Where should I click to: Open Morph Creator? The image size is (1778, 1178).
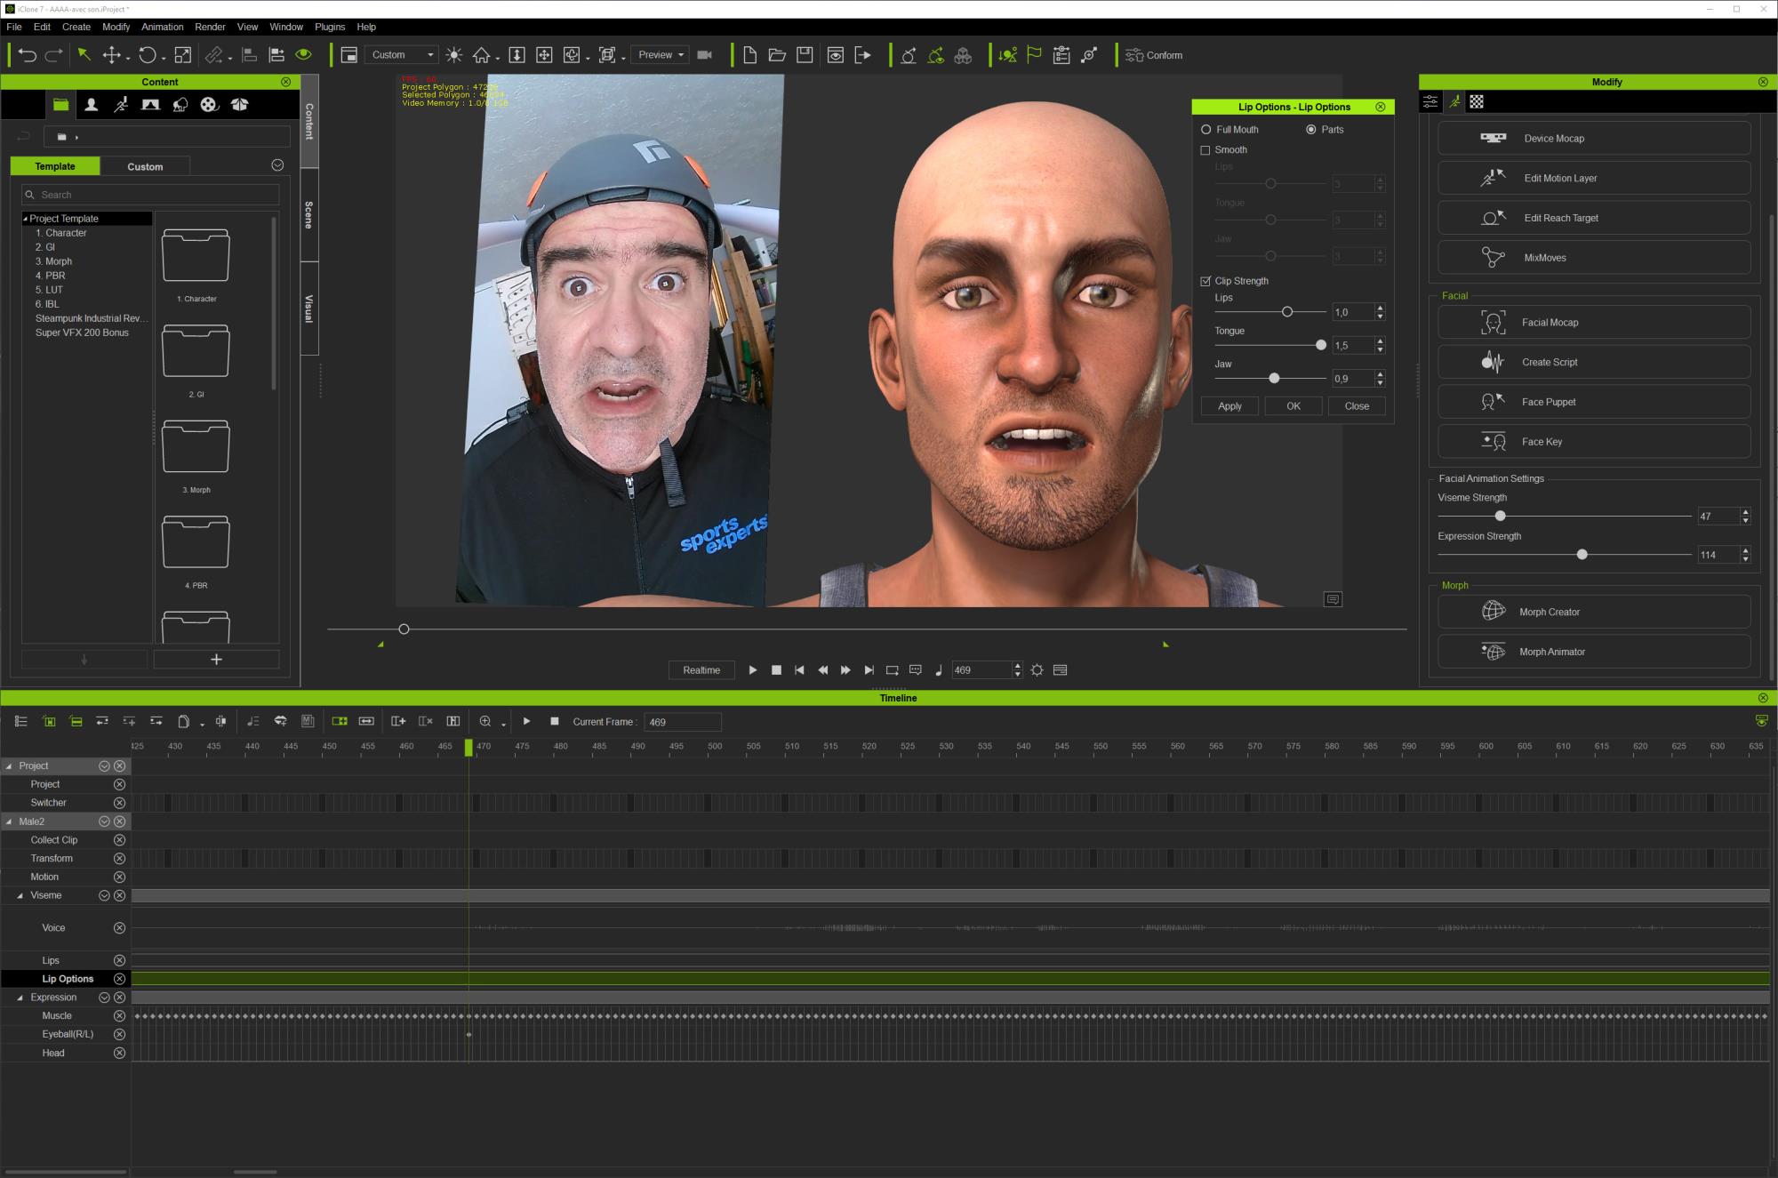1594,612
